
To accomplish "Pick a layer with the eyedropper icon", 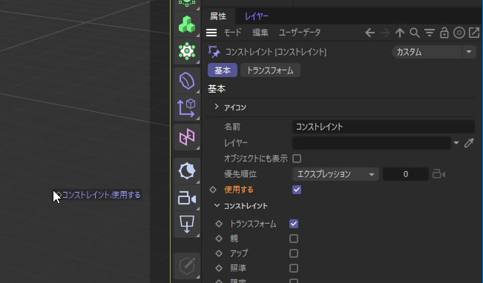I will point(469,143).
